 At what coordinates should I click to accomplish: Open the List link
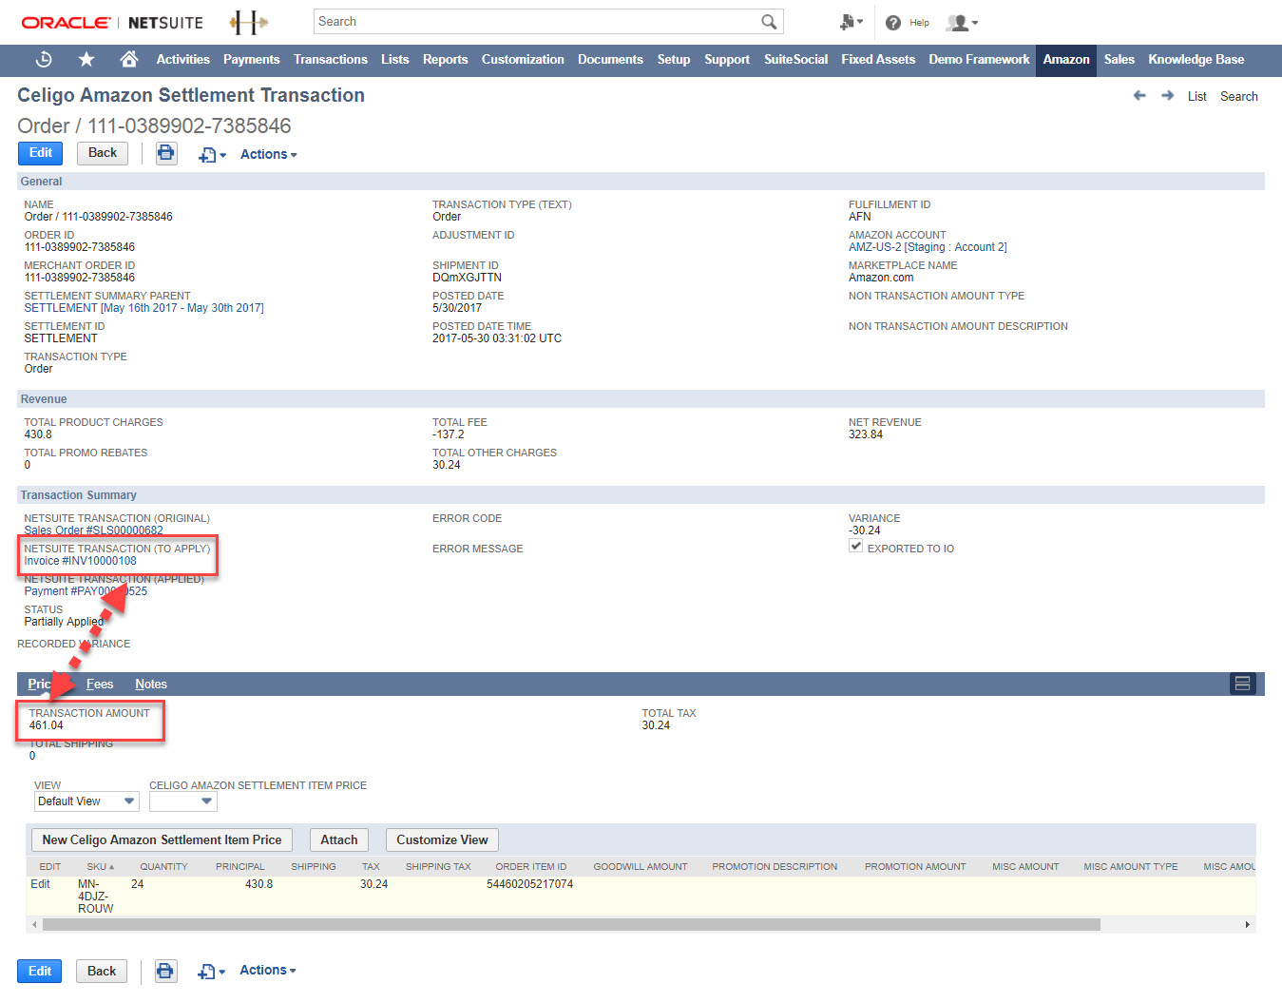(x=1197, y=96)
